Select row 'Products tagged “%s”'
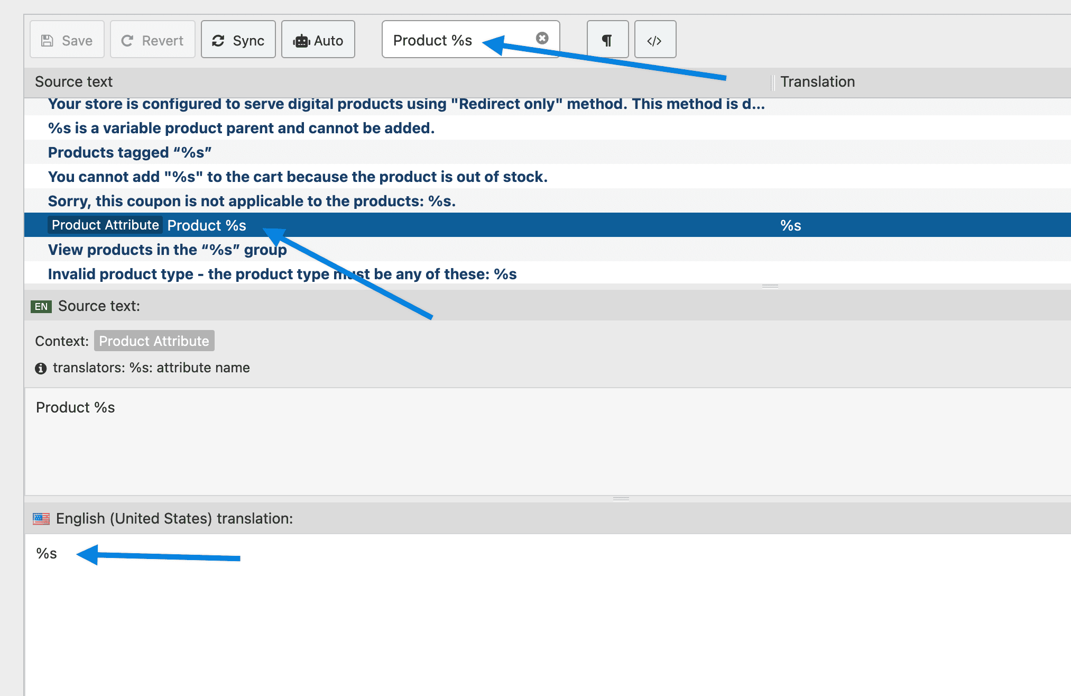 pos(548,152)
